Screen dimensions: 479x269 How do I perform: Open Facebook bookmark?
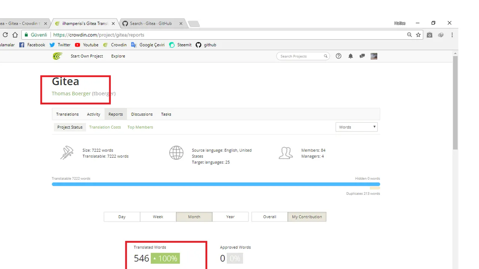click(x=32, y=45)
